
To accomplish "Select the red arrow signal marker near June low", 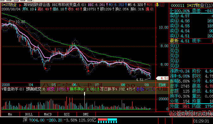I will point(88,71).
